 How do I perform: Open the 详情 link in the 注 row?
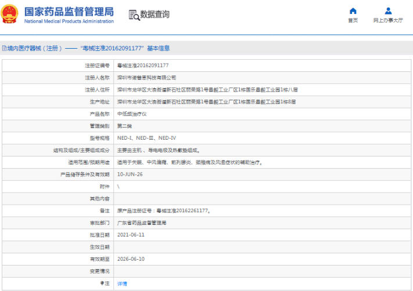pos(122,283)
